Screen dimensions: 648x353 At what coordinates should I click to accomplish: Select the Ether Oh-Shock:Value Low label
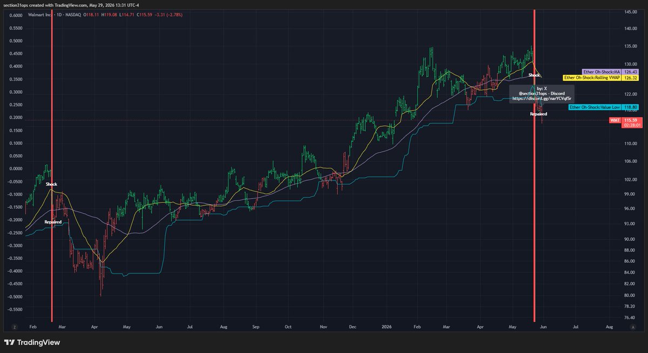595,107
